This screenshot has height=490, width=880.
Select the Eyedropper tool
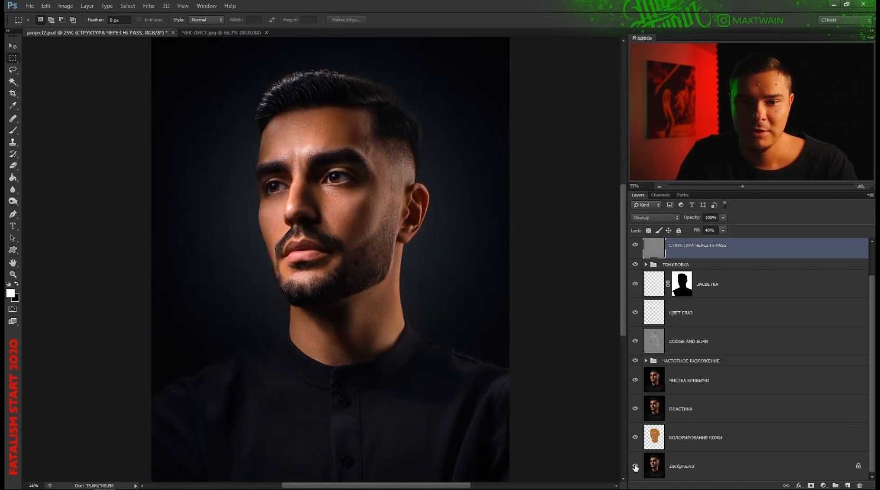[x=13, y=105]
